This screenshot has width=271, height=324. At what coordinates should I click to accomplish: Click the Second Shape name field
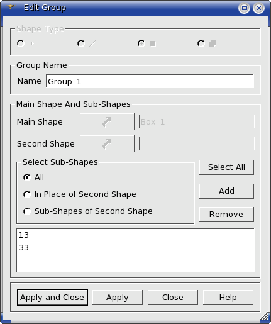[x=197, y=143]
